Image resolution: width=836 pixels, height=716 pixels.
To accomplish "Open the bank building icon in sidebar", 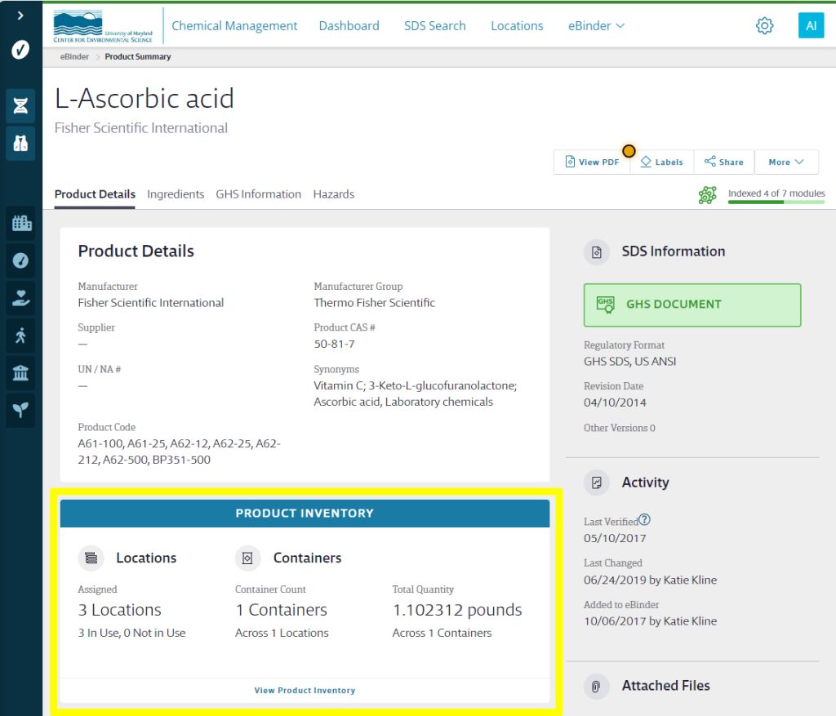I will (x=20, y=372).
